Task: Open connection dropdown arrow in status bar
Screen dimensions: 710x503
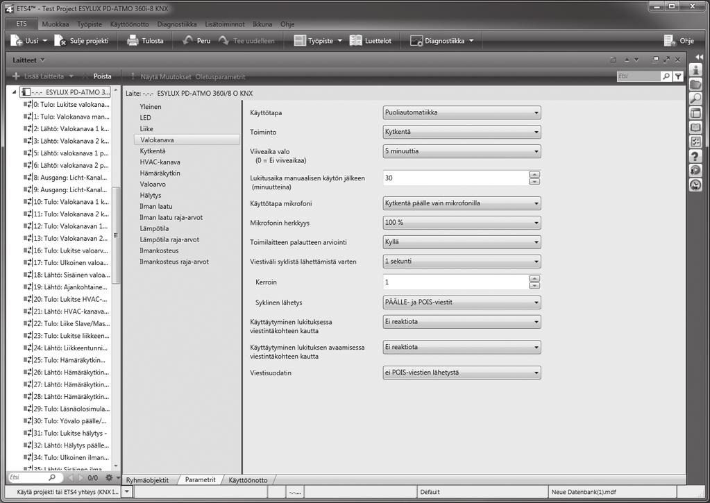Action: pyautogui.click(x=127, y=491)
